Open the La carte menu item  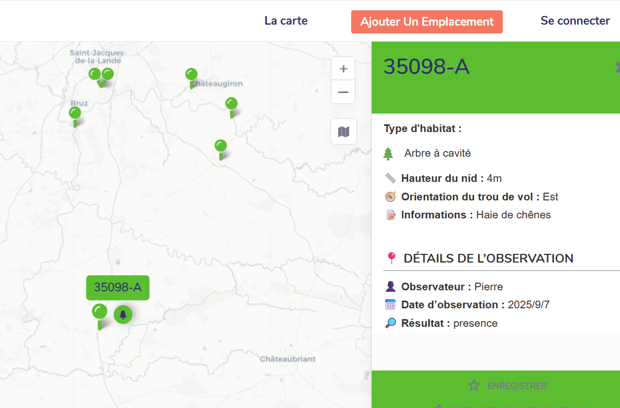tap(286, 21)
